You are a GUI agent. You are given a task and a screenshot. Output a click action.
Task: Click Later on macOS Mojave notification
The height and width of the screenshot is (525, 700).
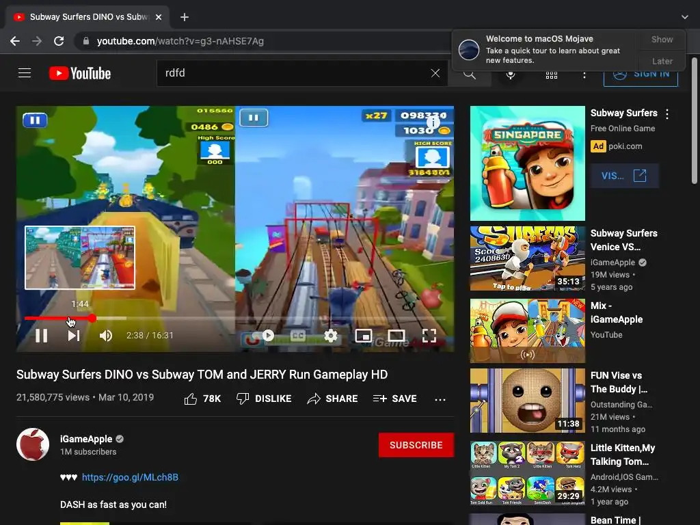coord(662,61)
